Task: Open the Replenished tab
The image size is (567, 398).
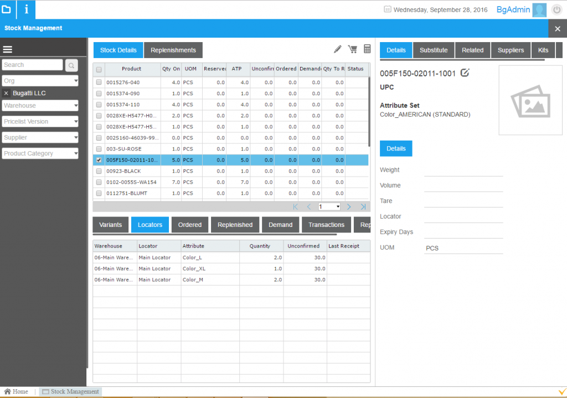Action: (x=235, y=225)
